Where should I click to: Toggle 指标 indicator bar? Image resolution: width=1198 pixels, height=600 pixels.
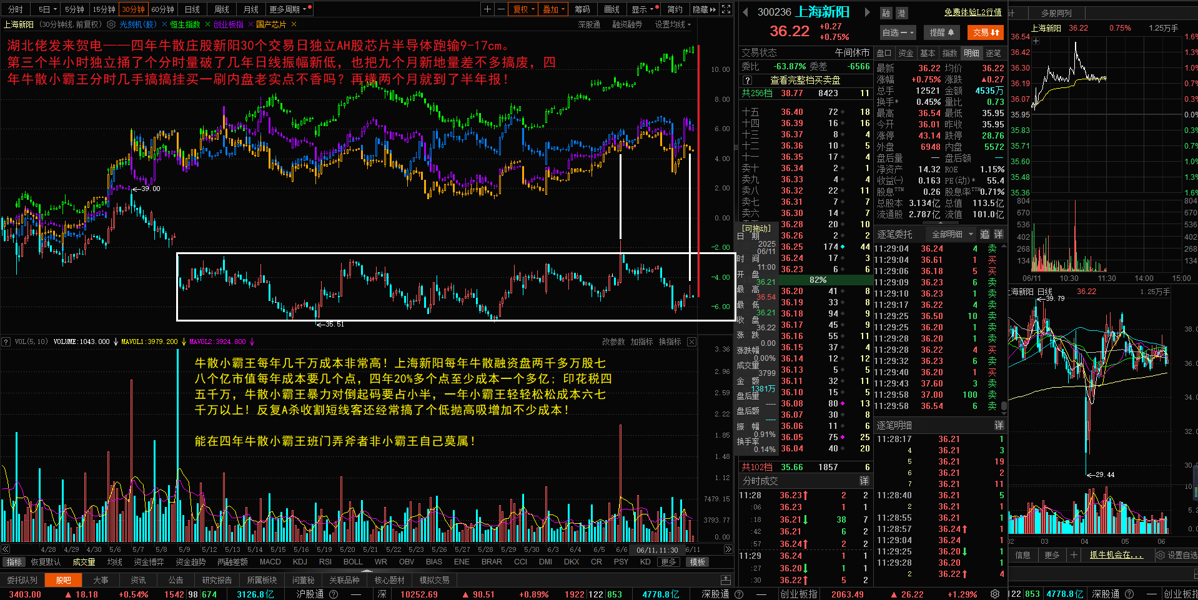point(14,562)
